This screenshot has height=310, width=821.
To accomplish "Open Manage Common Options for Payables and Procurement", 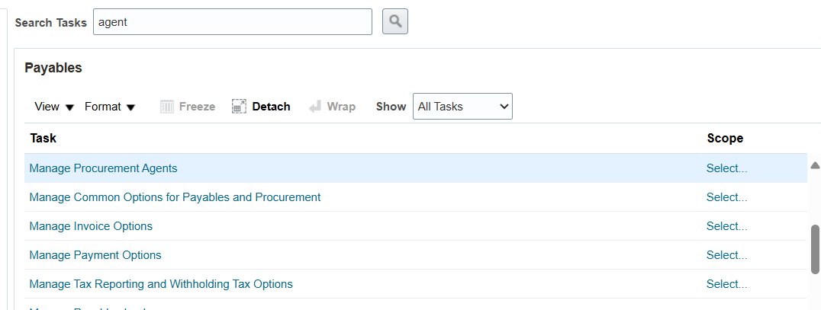I will pos(175,197).
